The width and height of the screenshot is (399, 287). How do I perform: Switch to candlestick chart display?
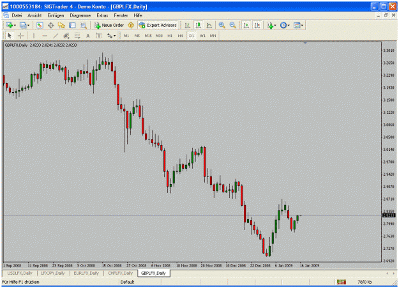(199, 25)
